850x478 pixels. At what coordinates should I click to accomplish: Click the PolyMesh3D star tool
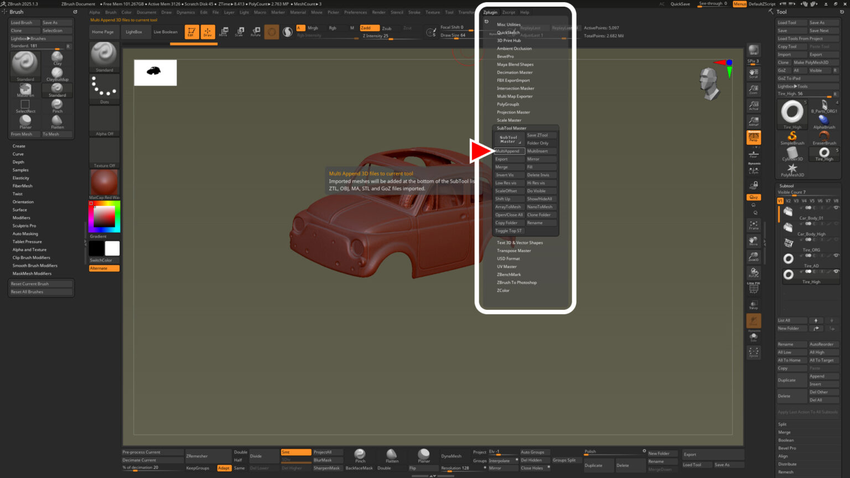[791, 169]
